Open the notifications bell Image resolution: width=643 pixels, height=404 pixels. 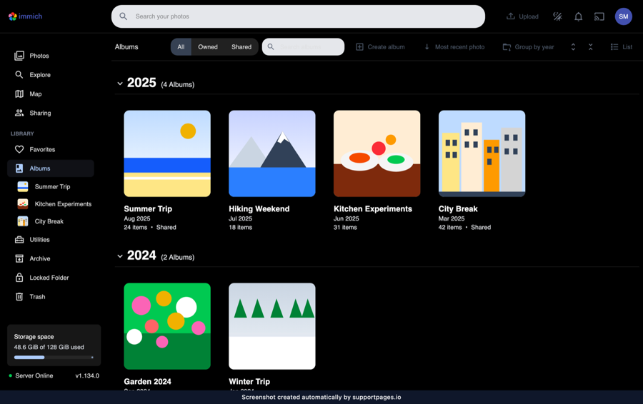point(578,16)
